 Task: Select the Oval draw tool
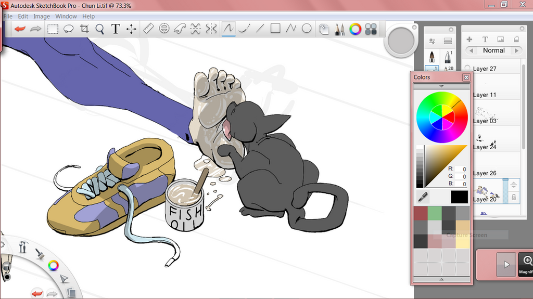click(x=307, y=29)
